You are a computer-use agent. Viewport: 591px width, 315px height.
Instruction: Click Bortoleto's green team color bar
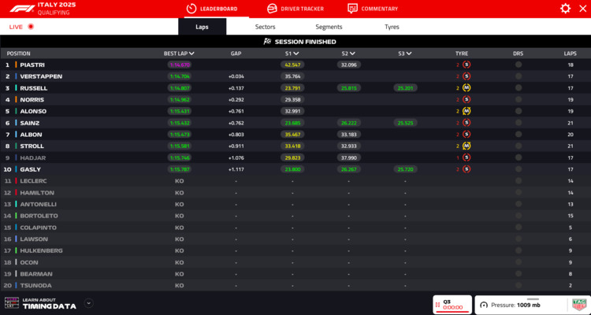coord(16,216)
